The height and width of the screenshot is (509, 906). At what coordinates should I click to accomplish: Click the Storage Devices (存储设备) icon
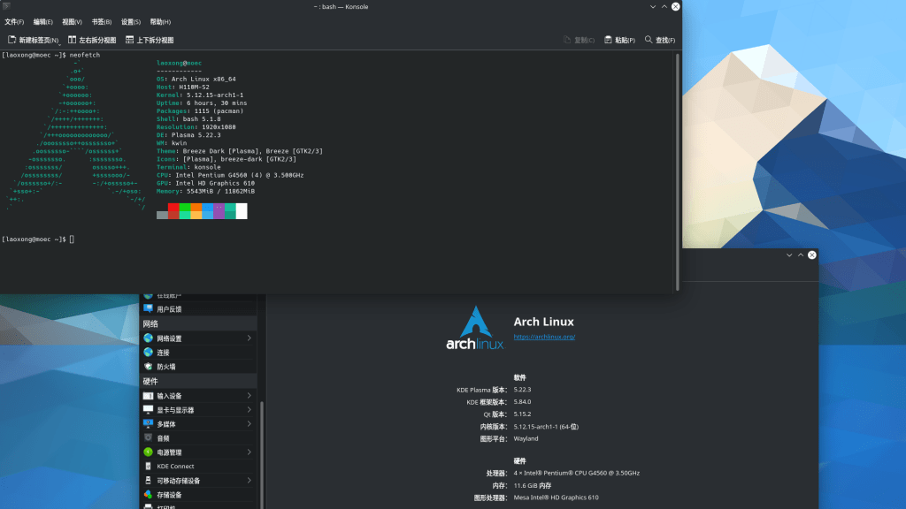(x=148, y=495)
